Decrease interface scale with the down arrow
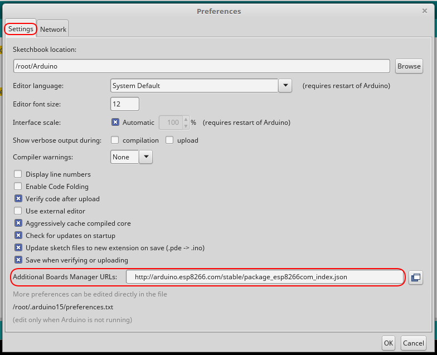This screenshot has width=437, height=355. click(186, 126)
